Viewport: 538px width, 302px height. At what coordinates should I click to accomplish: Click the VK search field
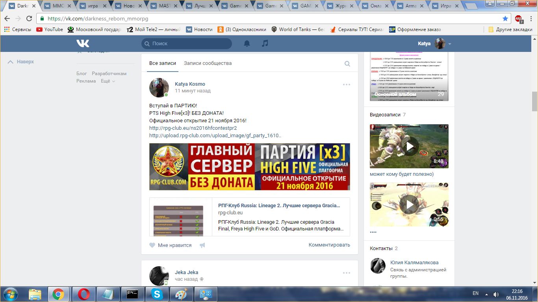[187, 44]
